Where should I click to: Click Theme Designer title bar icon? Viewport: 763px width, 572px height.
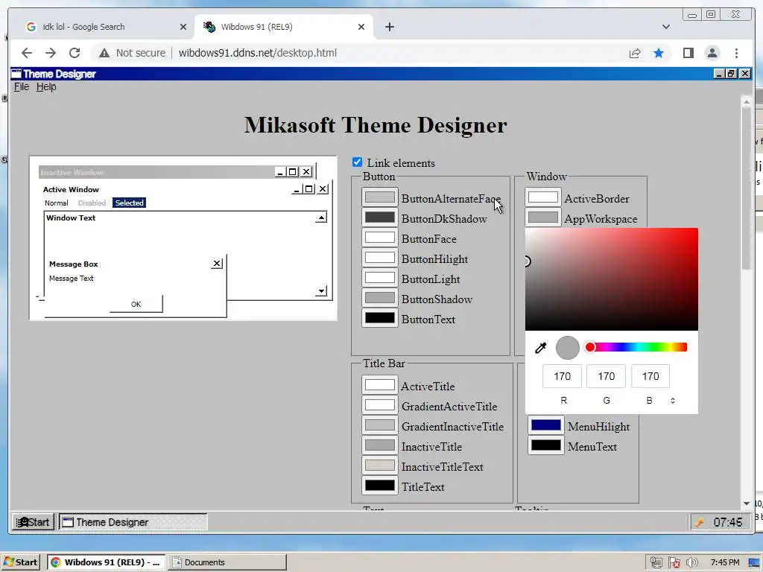pos(16,74)
